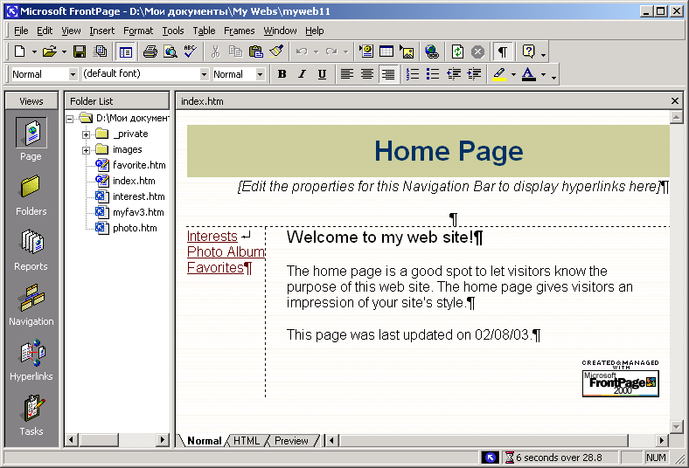Screen dimensions: 689x468
Task: Click the page's vertical scrollbar down arrow
Action: tap(676, 426)
